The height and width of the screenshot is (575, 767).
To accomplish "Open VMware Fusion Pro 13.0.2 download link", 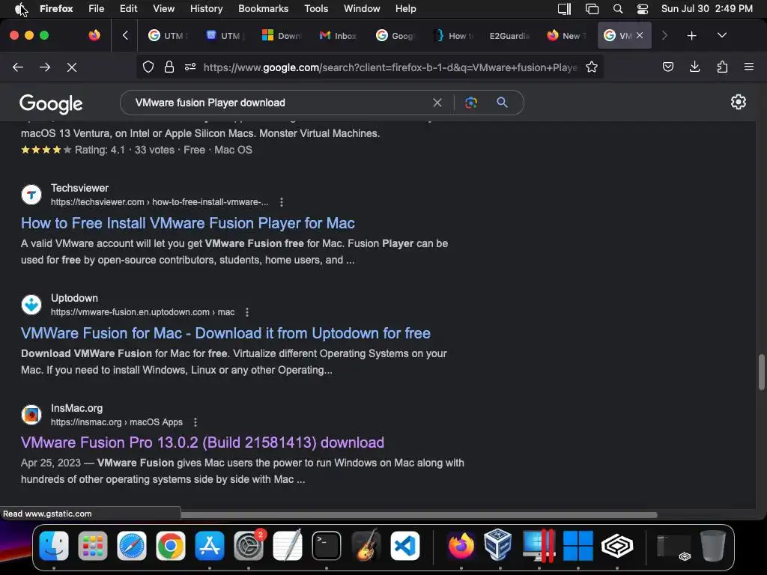I will coord(202,442).
